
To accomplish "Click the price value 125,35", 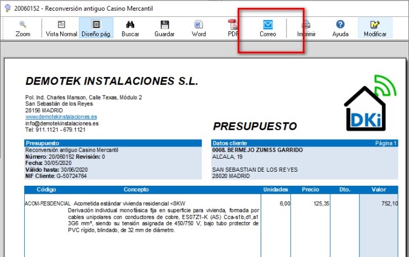I will tap(321, 204).
